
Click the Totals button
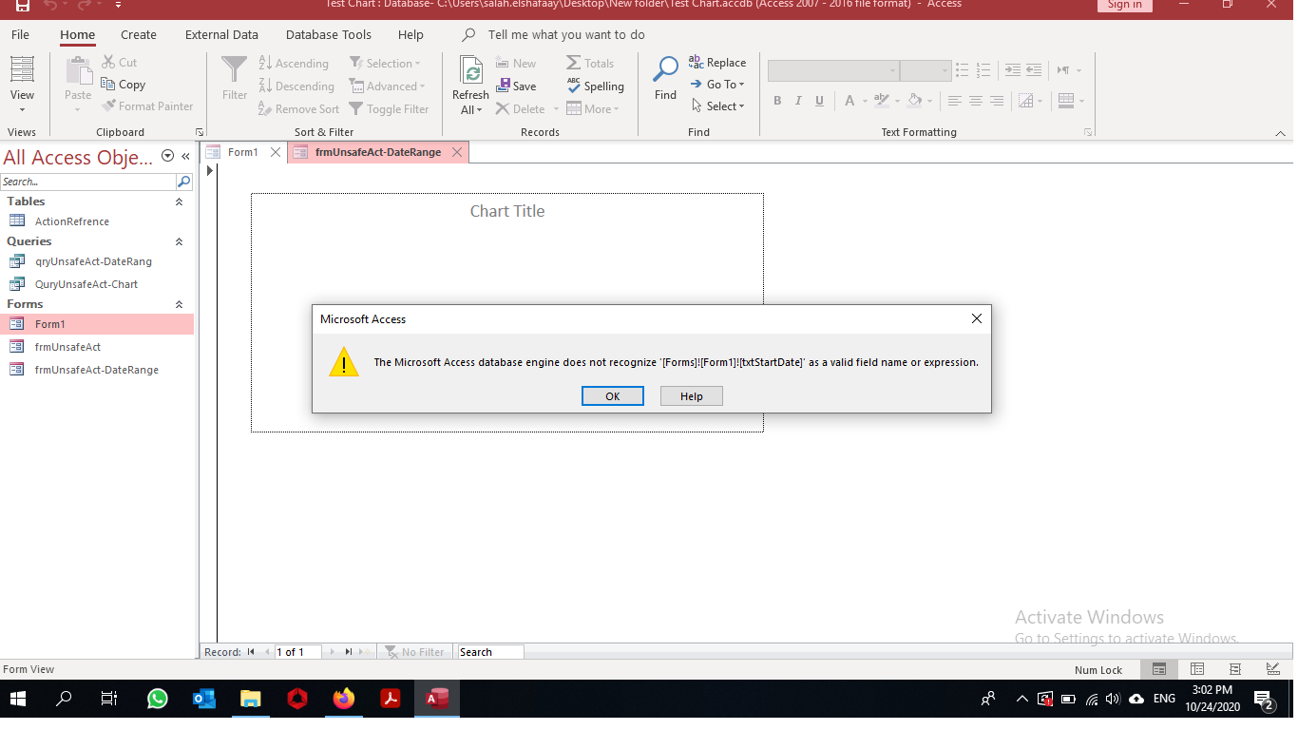click(590, 64)
